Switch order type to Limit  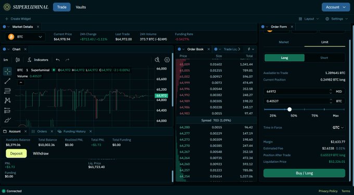[x=325, y=42]
